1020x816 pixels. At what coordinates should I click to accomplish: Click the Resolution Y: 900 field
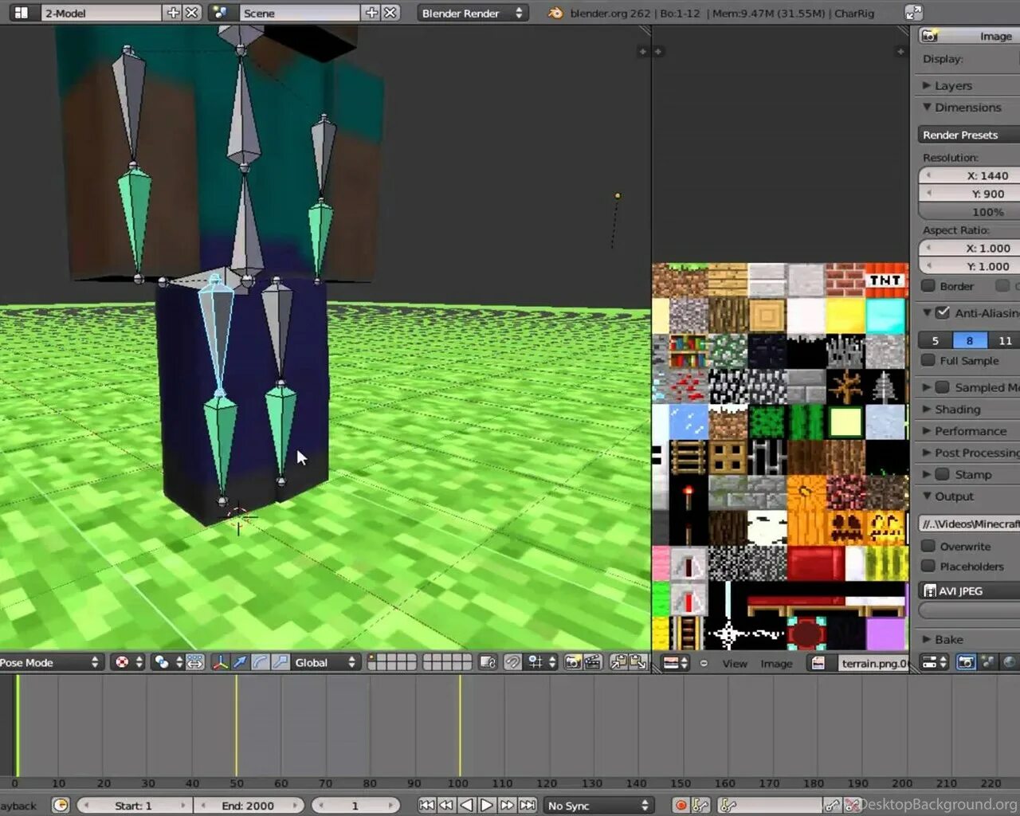point(969,194)
